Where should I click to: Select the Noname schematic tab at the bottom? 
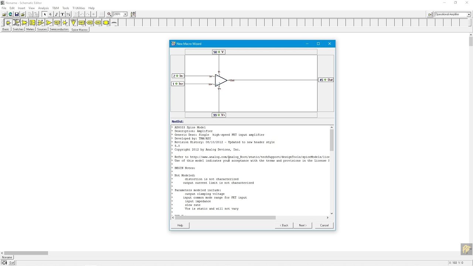(7, 257)
